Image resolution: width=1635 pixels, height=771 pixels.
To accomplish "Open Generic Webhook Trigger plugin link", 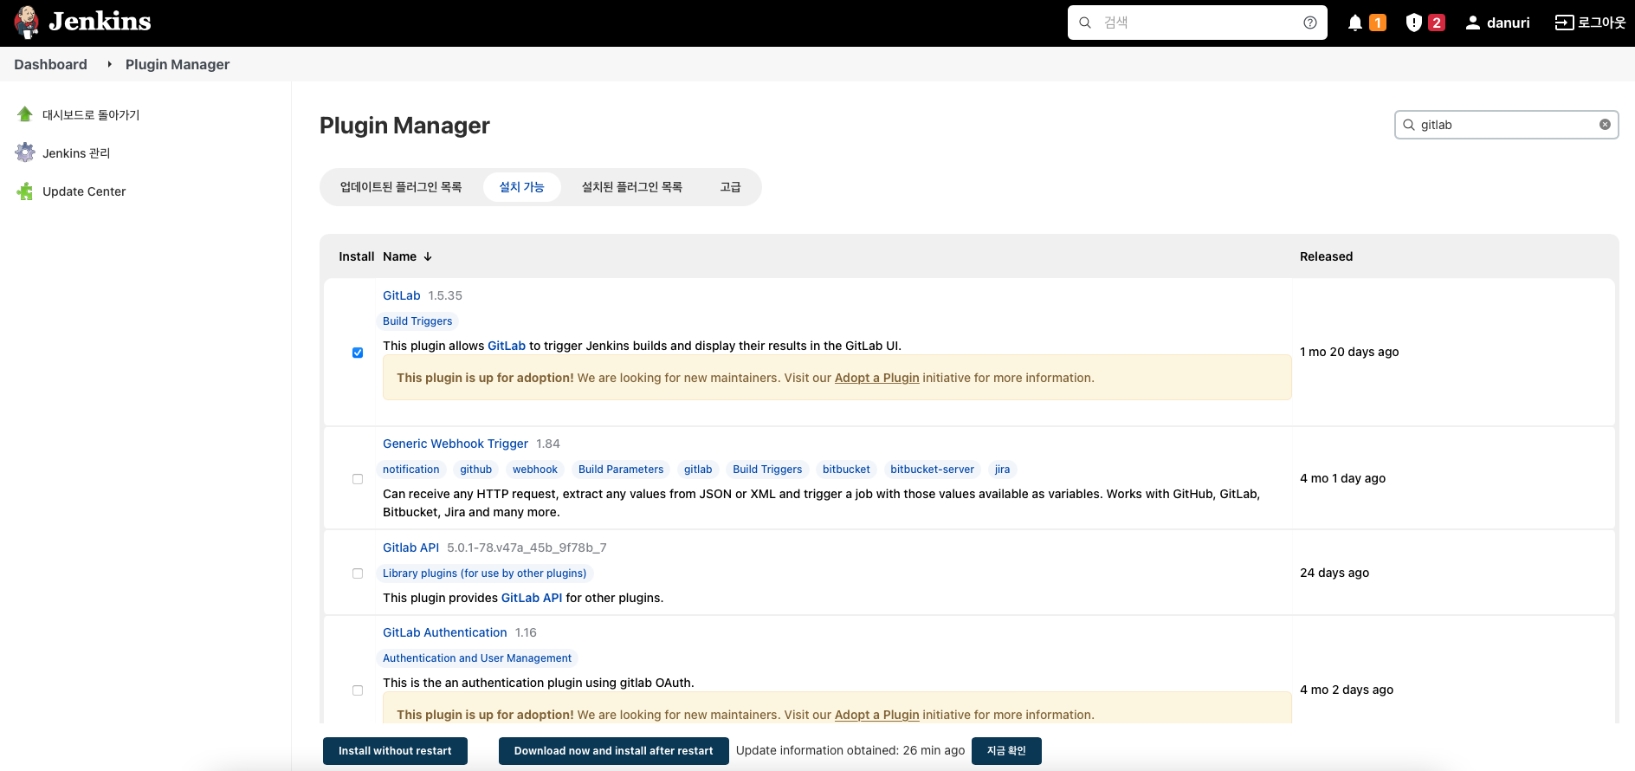I will [456, 444].
